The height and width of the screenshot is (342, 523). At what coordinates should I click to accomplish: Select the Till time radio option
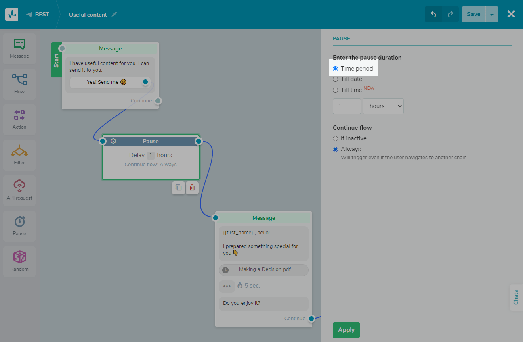tap(335, 90)
